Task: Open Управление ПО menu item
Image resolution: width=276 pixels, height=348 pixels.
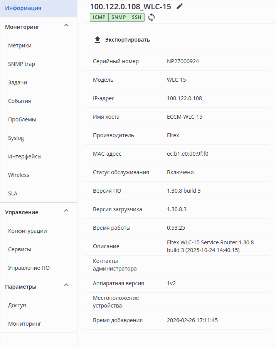Action: pyautogui.click(x=29, y=268)
